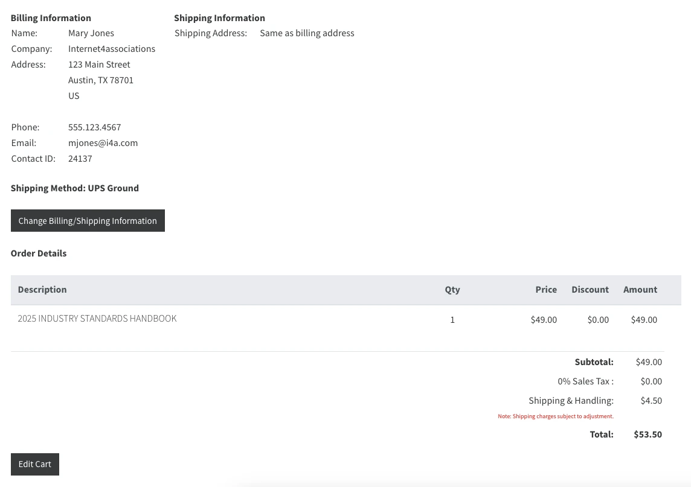Click the phone number 555.123.4567
Screen dimensions: 691x487
94,127
